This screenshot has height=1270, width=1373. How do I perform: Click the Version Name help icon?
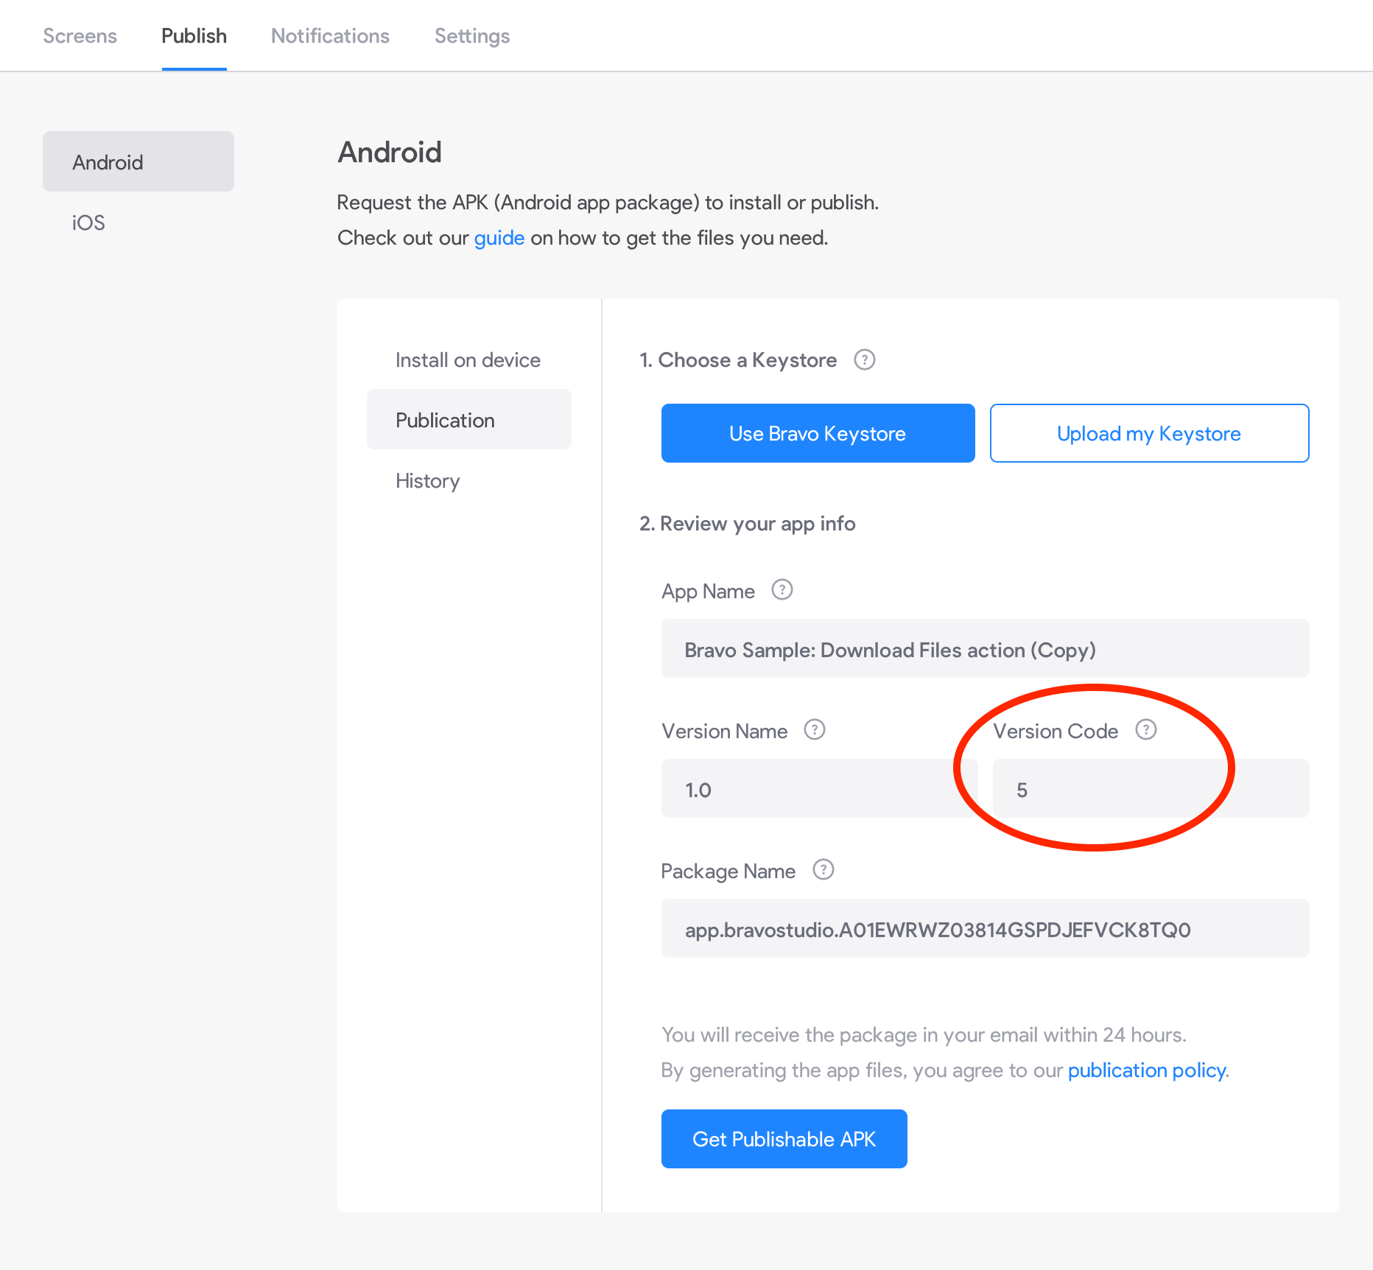click(x=814, y=730)
